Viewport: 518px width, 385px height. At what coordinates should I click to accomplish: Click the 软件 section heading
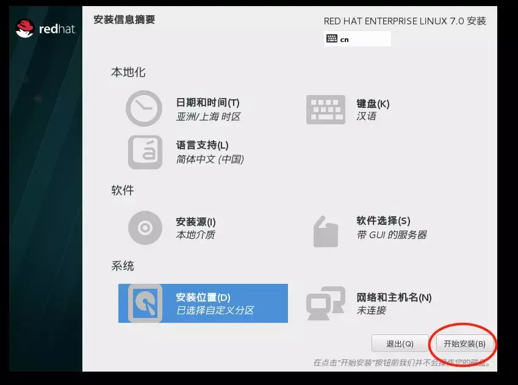click(x=123, y=190)
